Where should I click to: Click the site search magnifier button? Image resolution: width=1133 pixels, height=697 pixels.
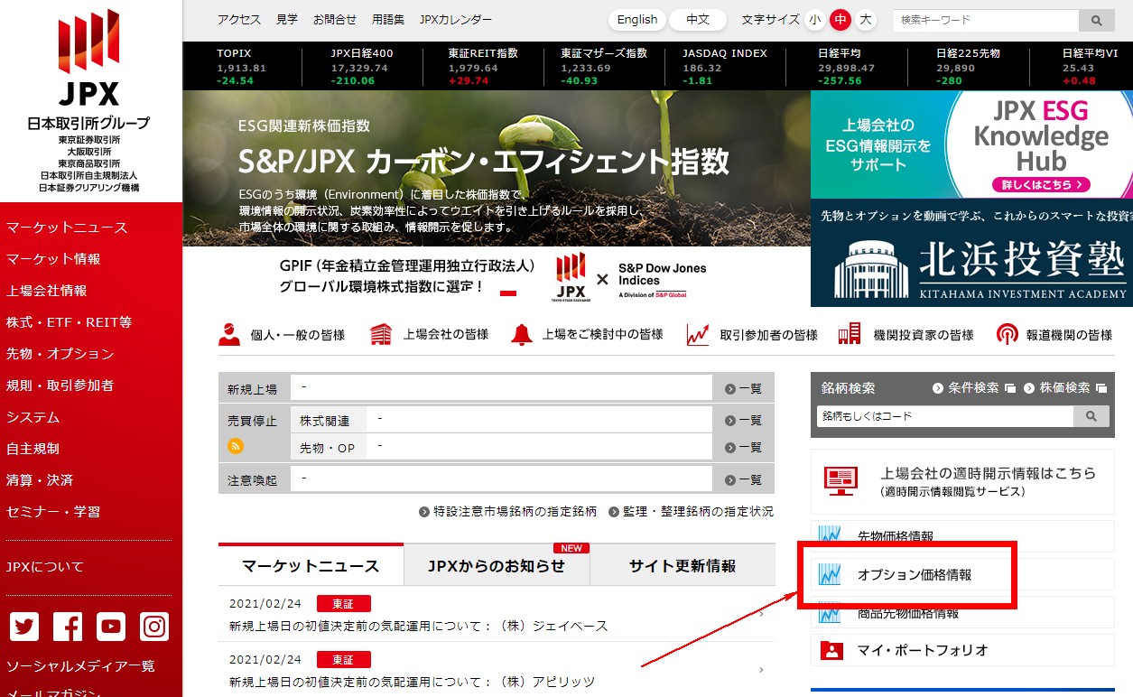pos(1097,20)
